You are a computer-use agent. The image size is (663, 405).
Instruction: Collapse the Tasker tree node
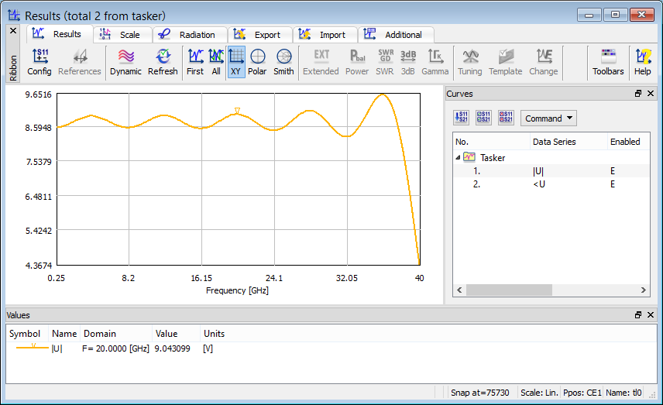point(457,157)
